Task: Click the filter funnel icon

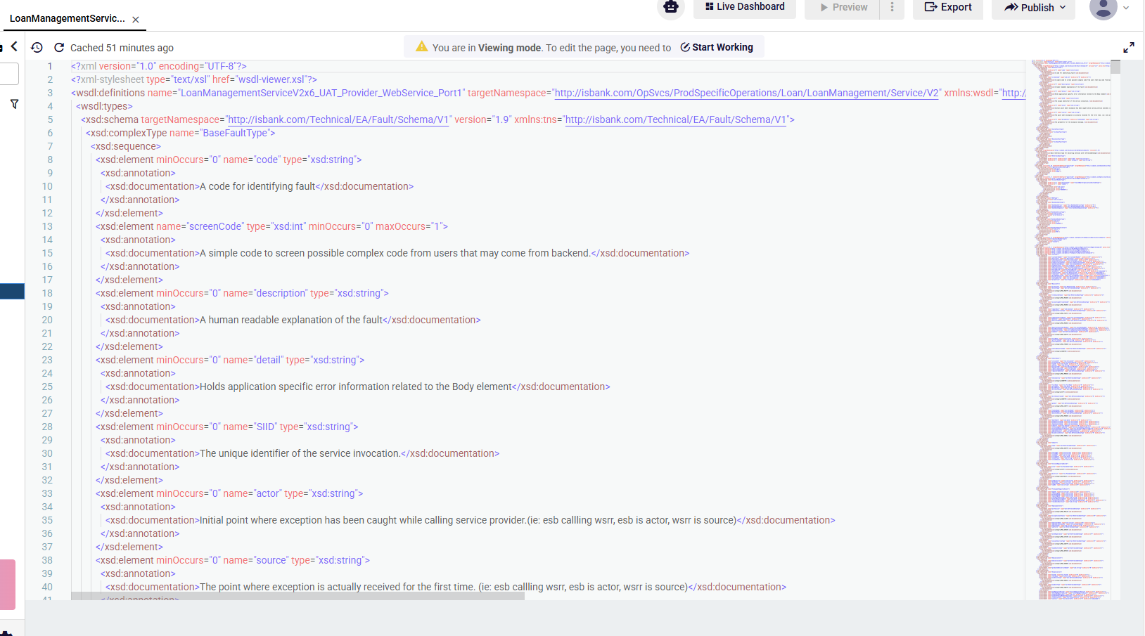Action: tap(14, 104)
